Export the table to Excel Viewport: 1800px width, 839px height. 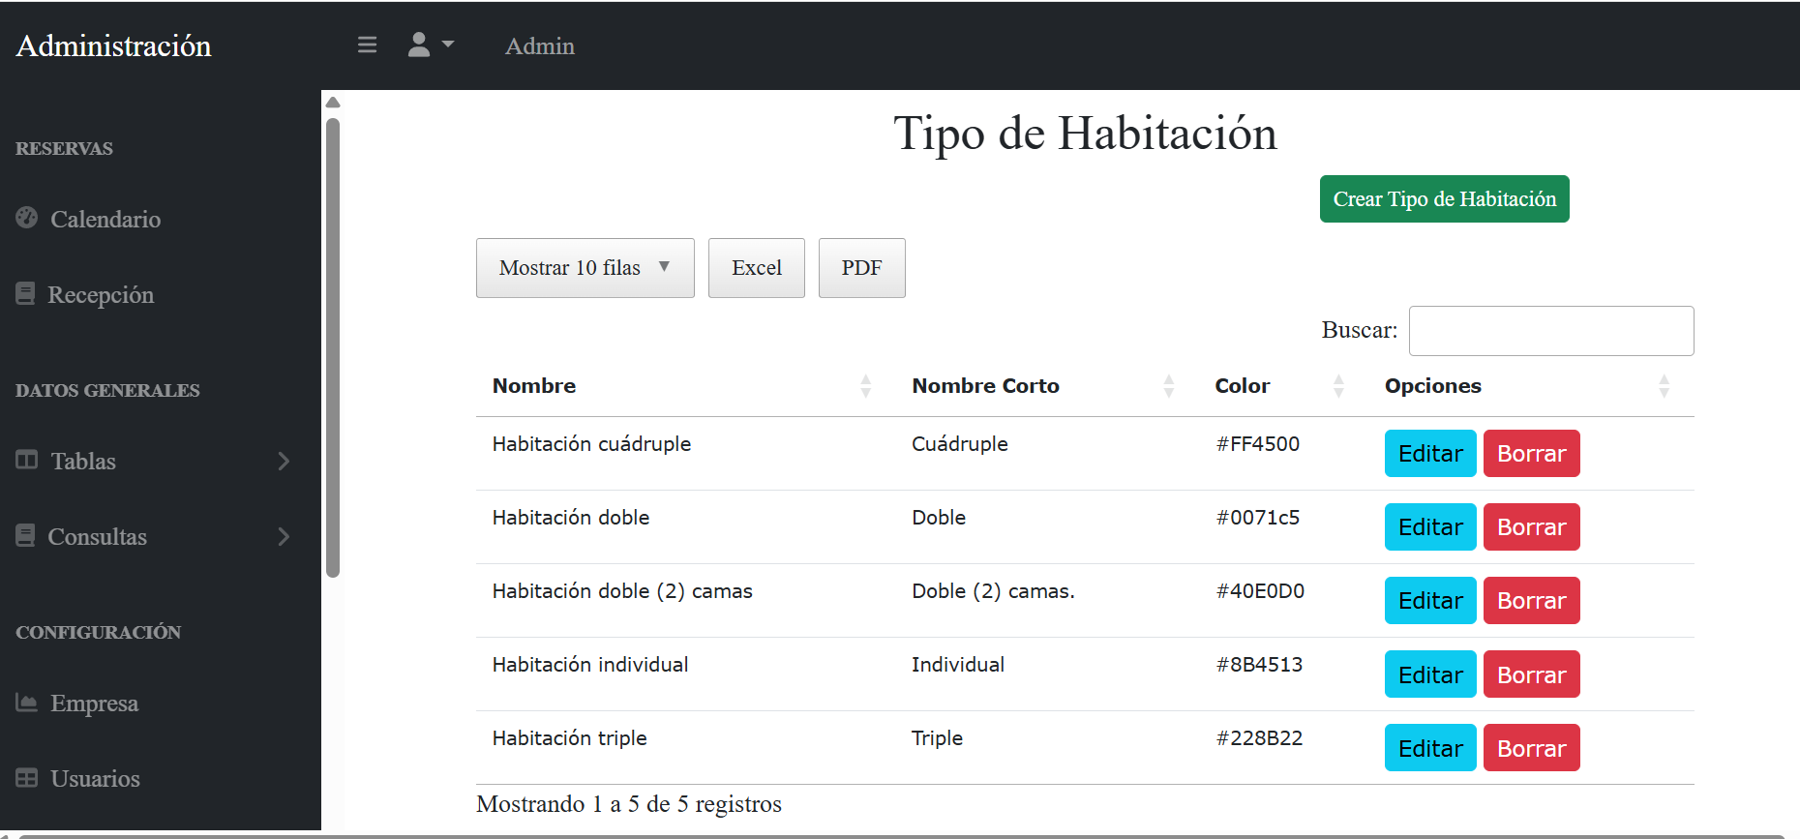click(756, 268)
